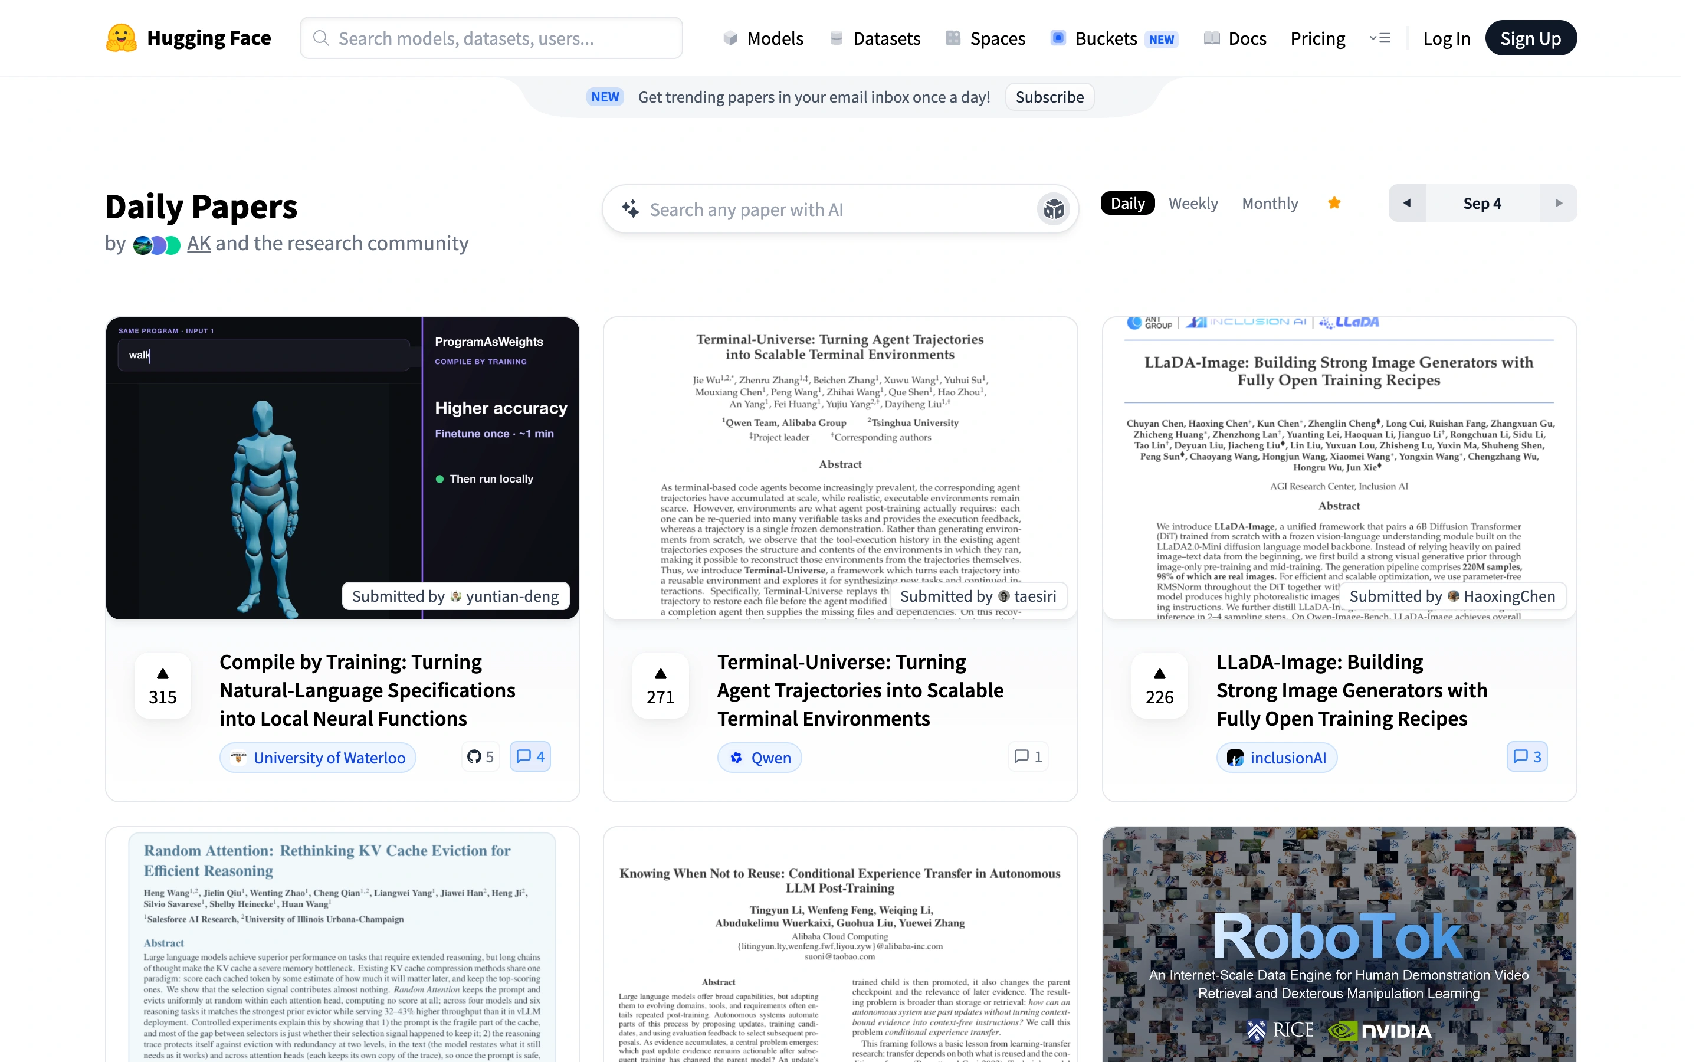The width and height of the screenshot is (1699, 1062).
Task: Open the 1 comment on Terminal-Universe
Action: point(1028,757)
